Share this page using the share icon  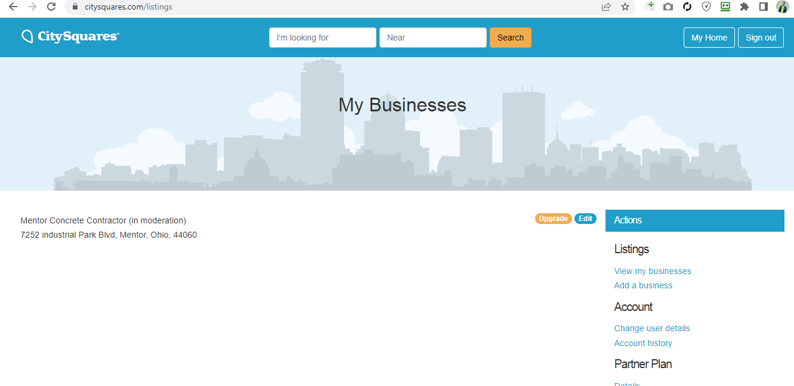click(x=606, y=7)
